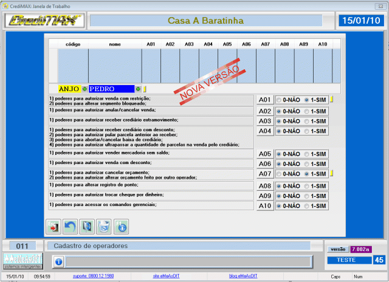The image size is (389, 282).
Task: Click the CrediMAX logo at top left
Action: pos(44,21)
